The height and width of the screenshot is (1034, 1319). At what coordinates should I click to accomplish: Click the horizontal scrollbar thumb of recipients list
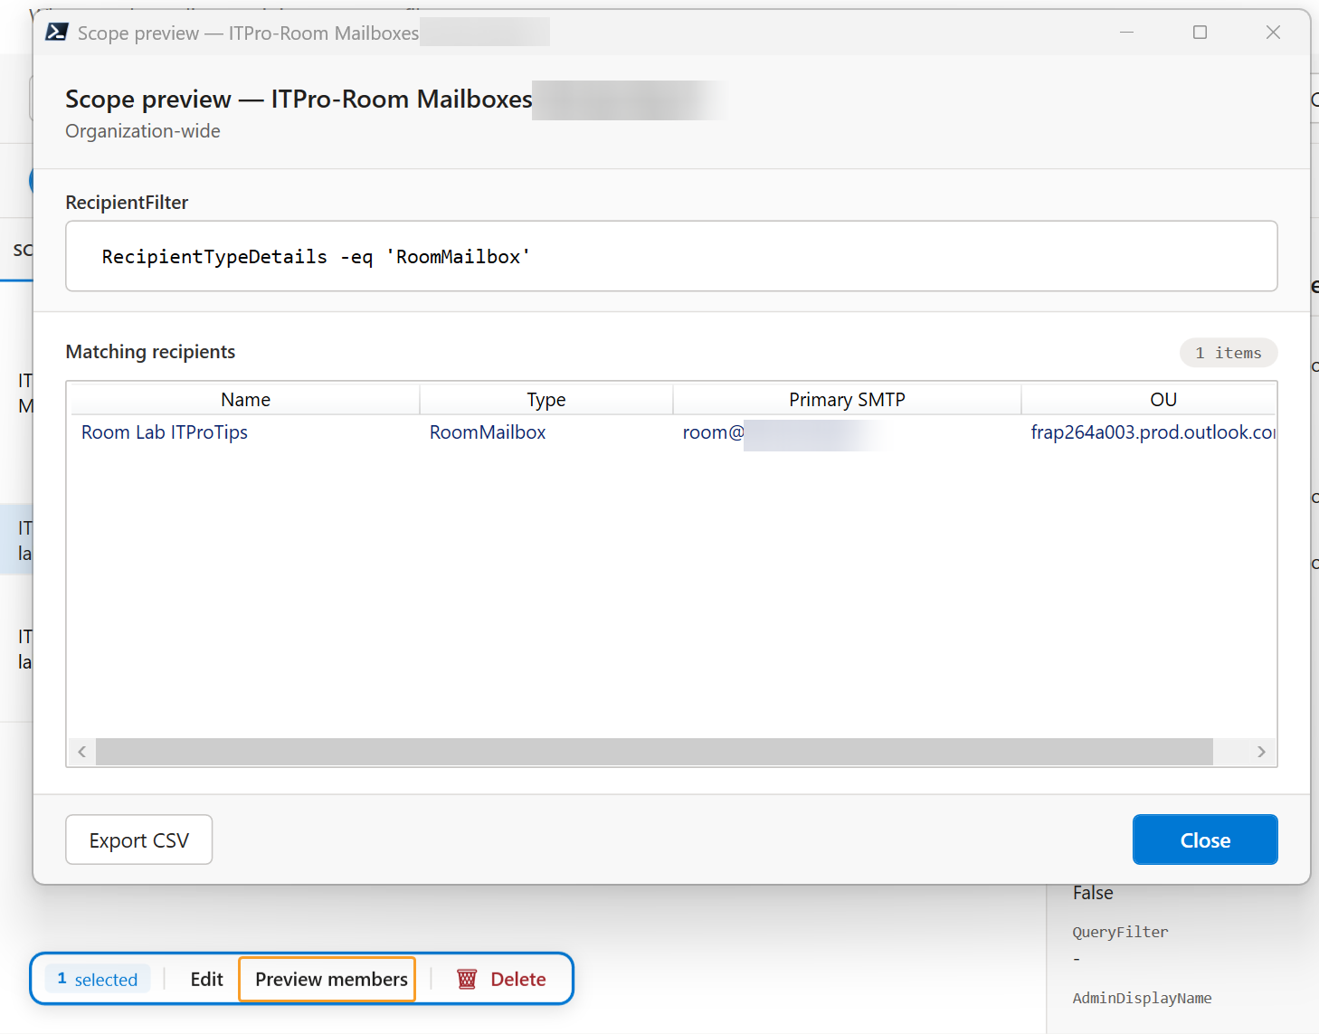click(x=654, y=752)
